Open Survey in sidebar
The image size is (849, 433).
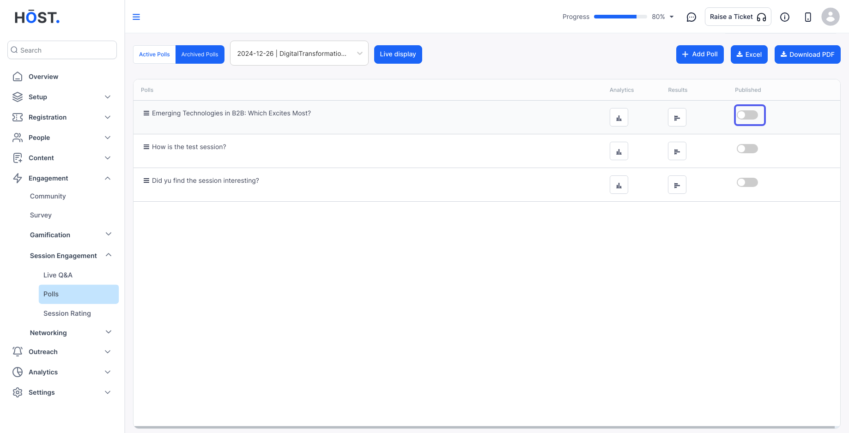coord(41,215)
